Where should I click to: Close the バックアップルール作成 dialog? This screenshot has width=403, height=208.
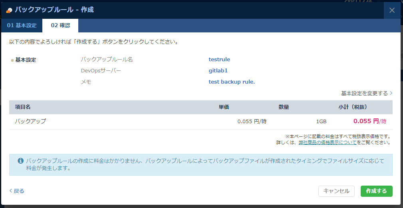point(392,10)
